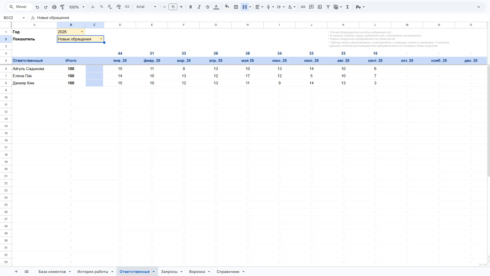Click the formula bar text
Viewport: 490px width, 276px height.
53,18
